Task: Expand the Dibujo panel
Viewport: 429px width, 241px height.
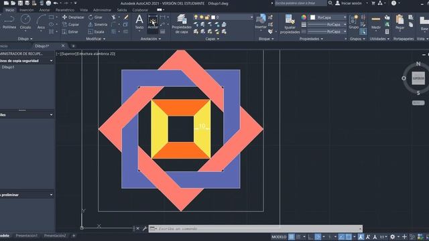Action: point(25,39)
